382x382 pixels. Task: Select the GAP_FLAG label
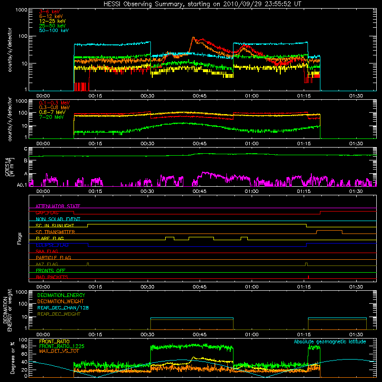coord(47,212)
